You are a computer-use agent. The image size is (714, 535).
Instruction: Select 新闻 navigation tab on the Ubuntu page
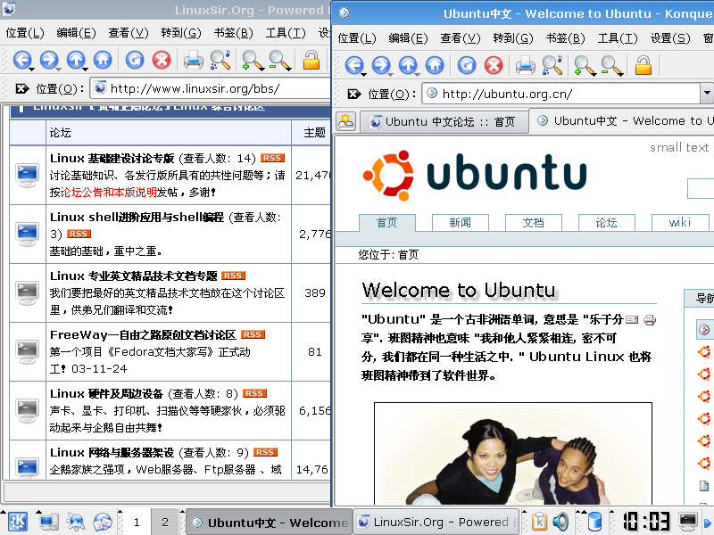pos(461,222)
